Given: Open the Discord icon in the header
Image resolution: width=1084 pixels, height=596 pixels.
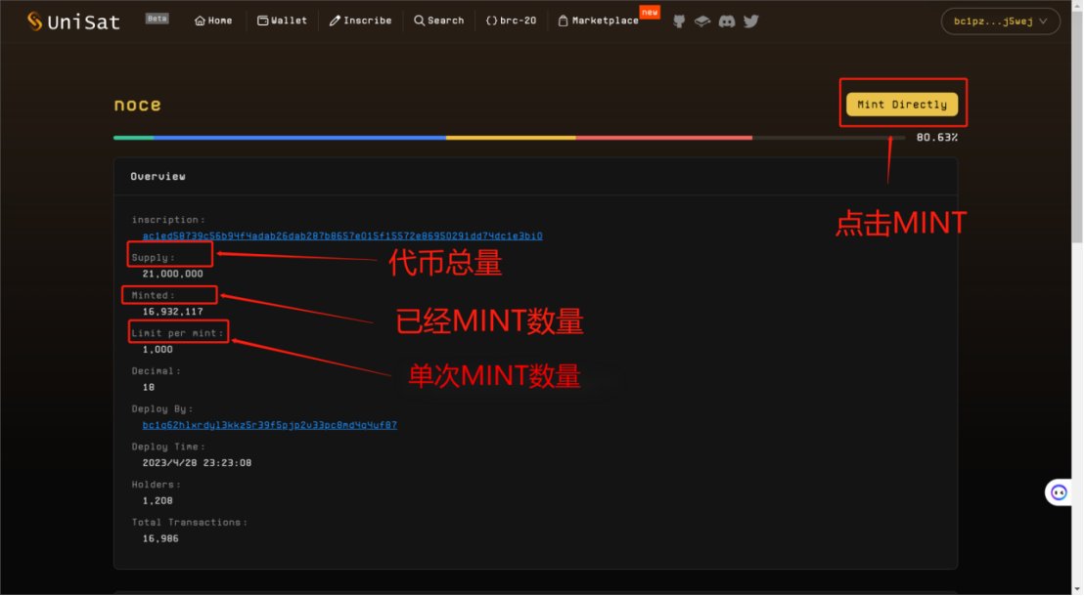Looking at the screenshot, I should (x=726, y=20).
